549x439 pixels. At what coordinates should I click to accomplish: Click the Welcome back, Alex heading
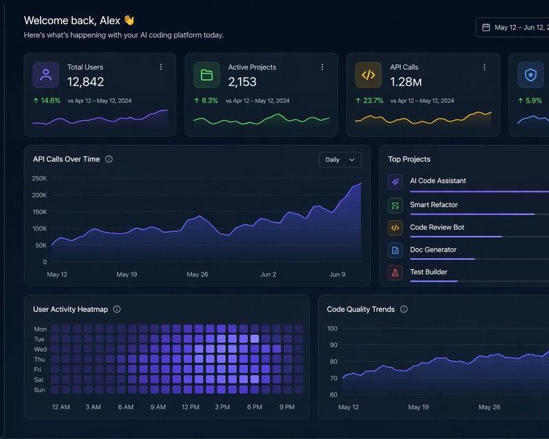pos(79,21)
